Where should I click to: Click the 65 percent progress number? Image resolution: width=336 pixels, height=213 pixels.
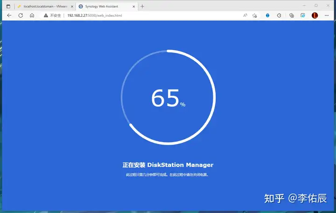[x=168, y=98]
